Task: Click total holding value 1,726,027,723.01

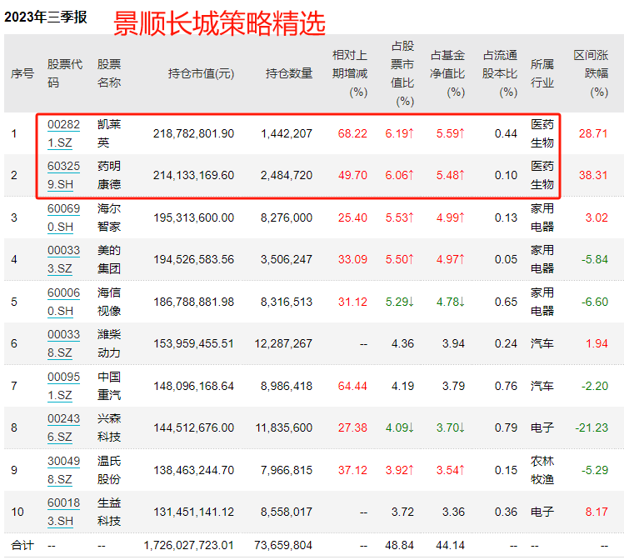Action: (x=188, y=545)
